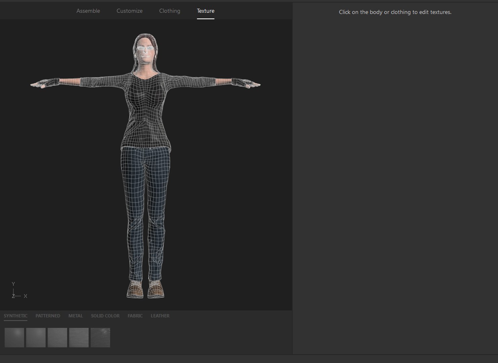
Task: Open the PATTERNED texture category
Action: (x=48, y=316)
